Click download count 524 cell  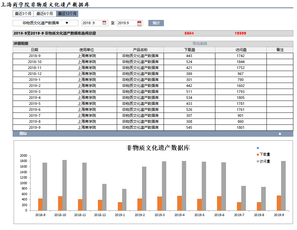coord(189,62)
